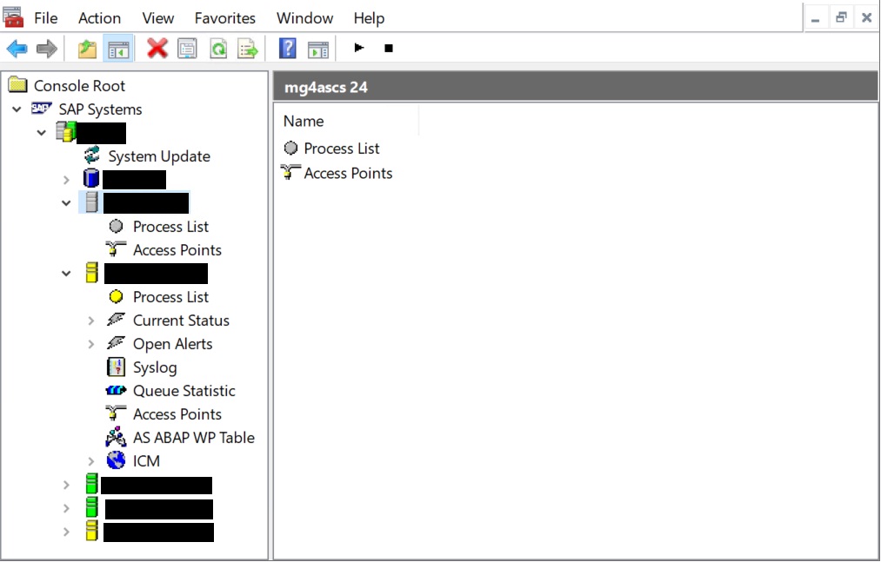Toggle the Show/Hide Action Pane icon

click(318, 50)
